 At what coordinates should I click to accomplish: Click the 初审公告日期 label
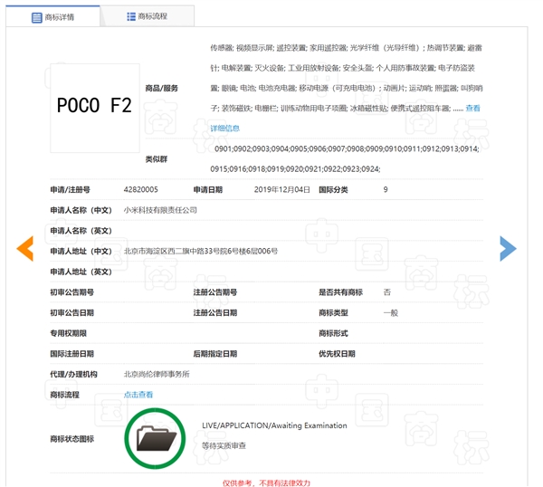point(72,313)
